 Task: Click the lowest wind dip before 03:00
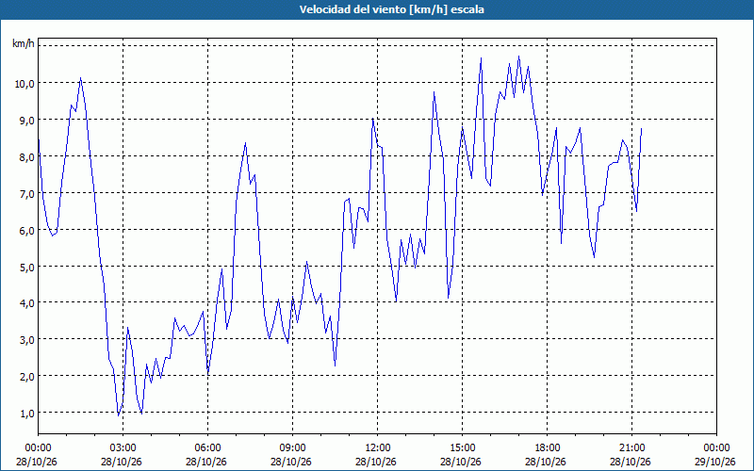coord(119,415)
